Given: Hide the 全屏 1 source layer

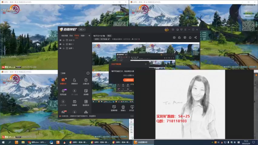Looking at the screenshot, I should [x=60, y=48].
